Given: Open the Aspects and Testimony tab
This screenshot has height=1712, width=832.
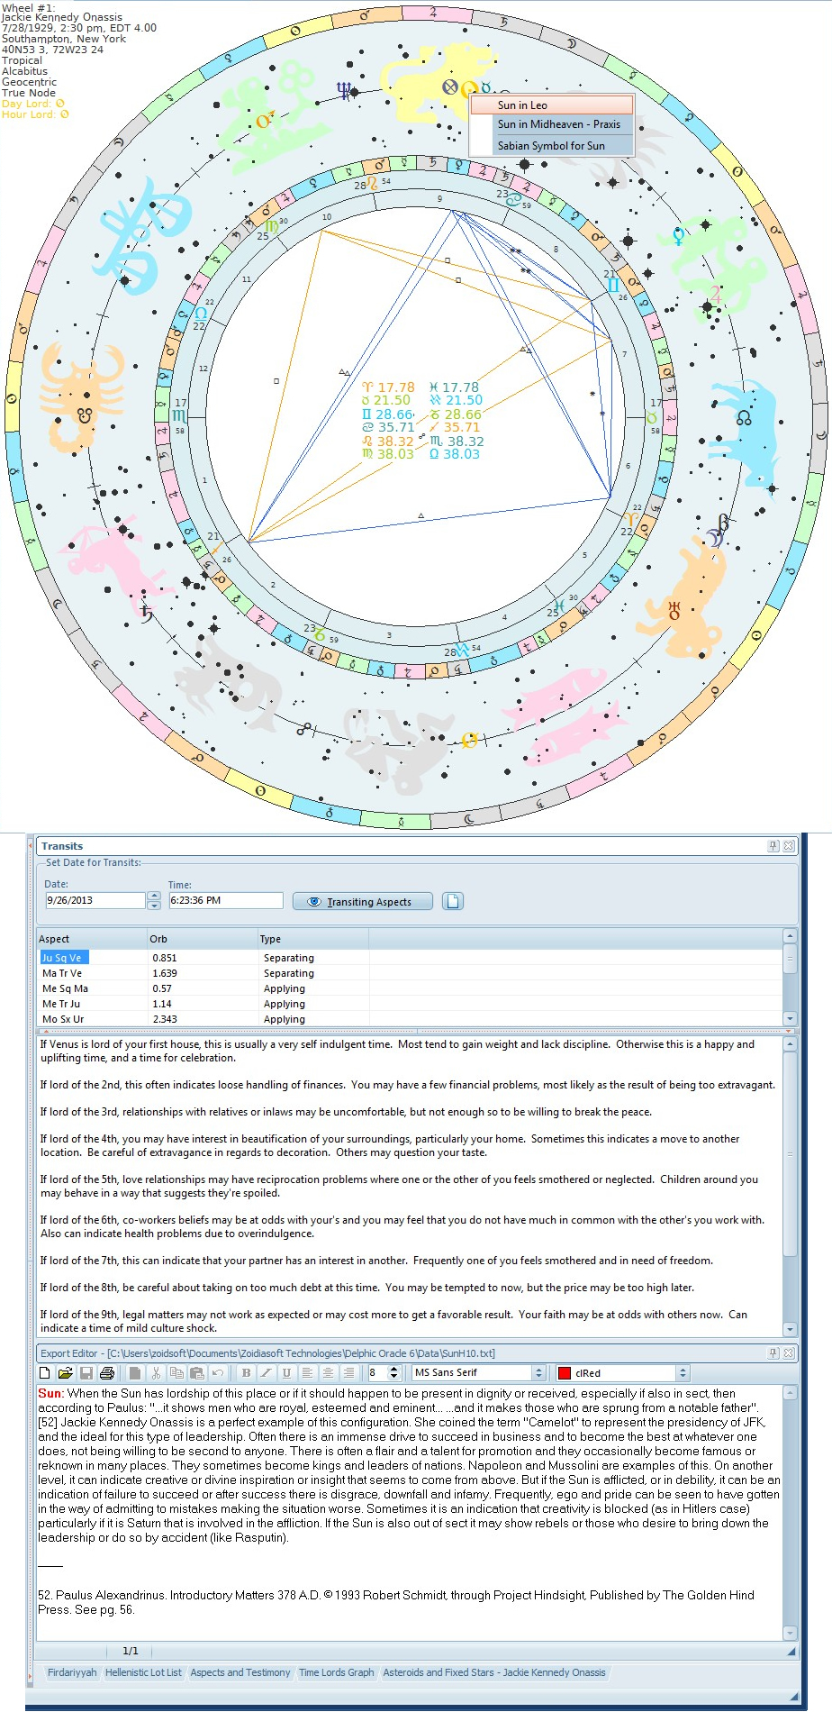Looking at the screenshot, I should [x=240, y=1672].
